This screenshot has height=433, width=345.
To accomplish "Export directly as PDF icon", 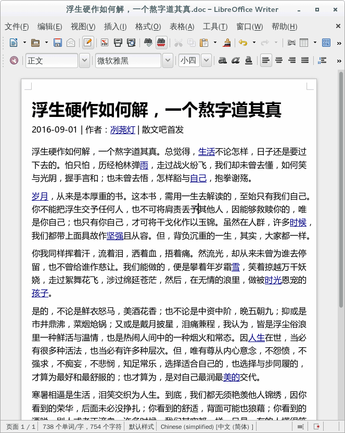I will tap(105, 43).
